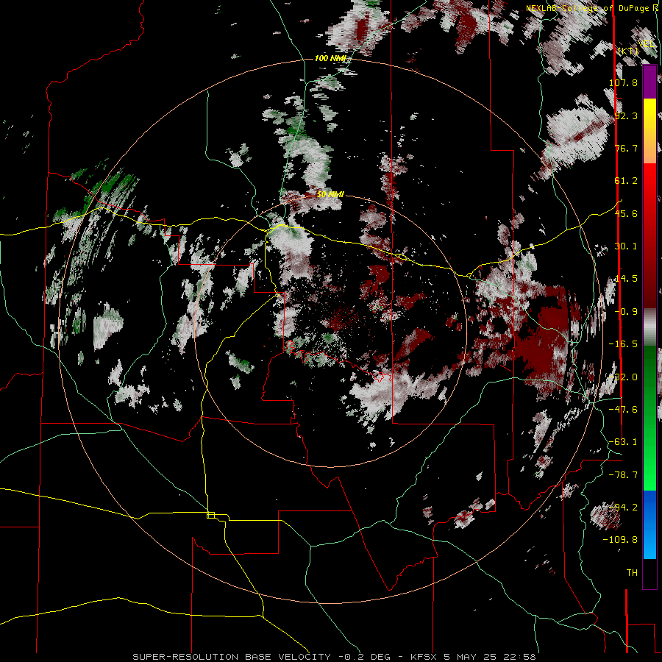
Task: Click the -16.5 legend value
Action: [624, 344]
